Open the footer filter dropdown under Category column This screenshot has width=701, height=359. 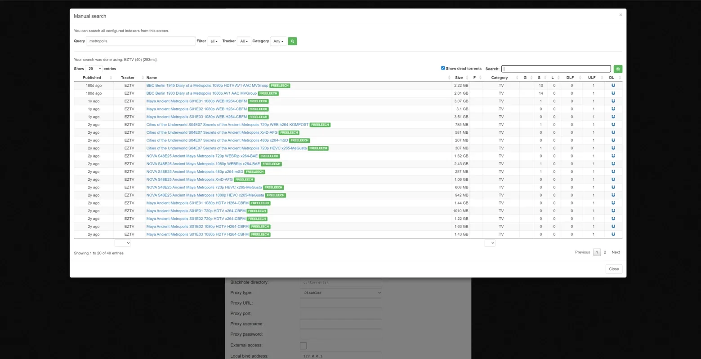coord(490,243)
